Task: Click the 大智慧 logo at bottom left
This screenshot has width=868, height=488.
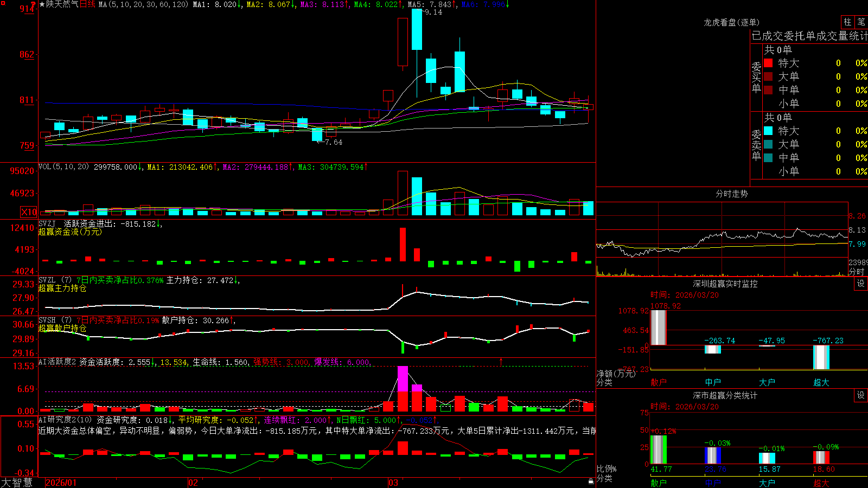Action: pos(17,482)
